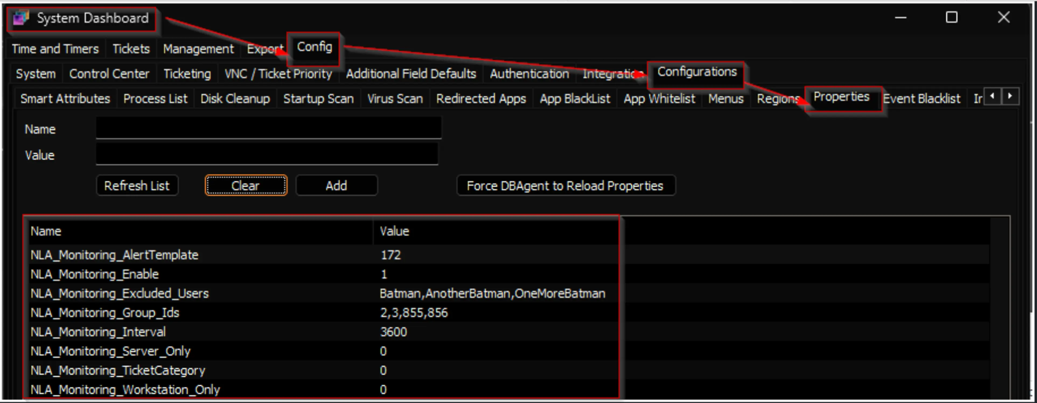Viewport: 1037px width, 403px height.
Task: Force DBAgent to Reload Properties
Action: coord(565,186)
